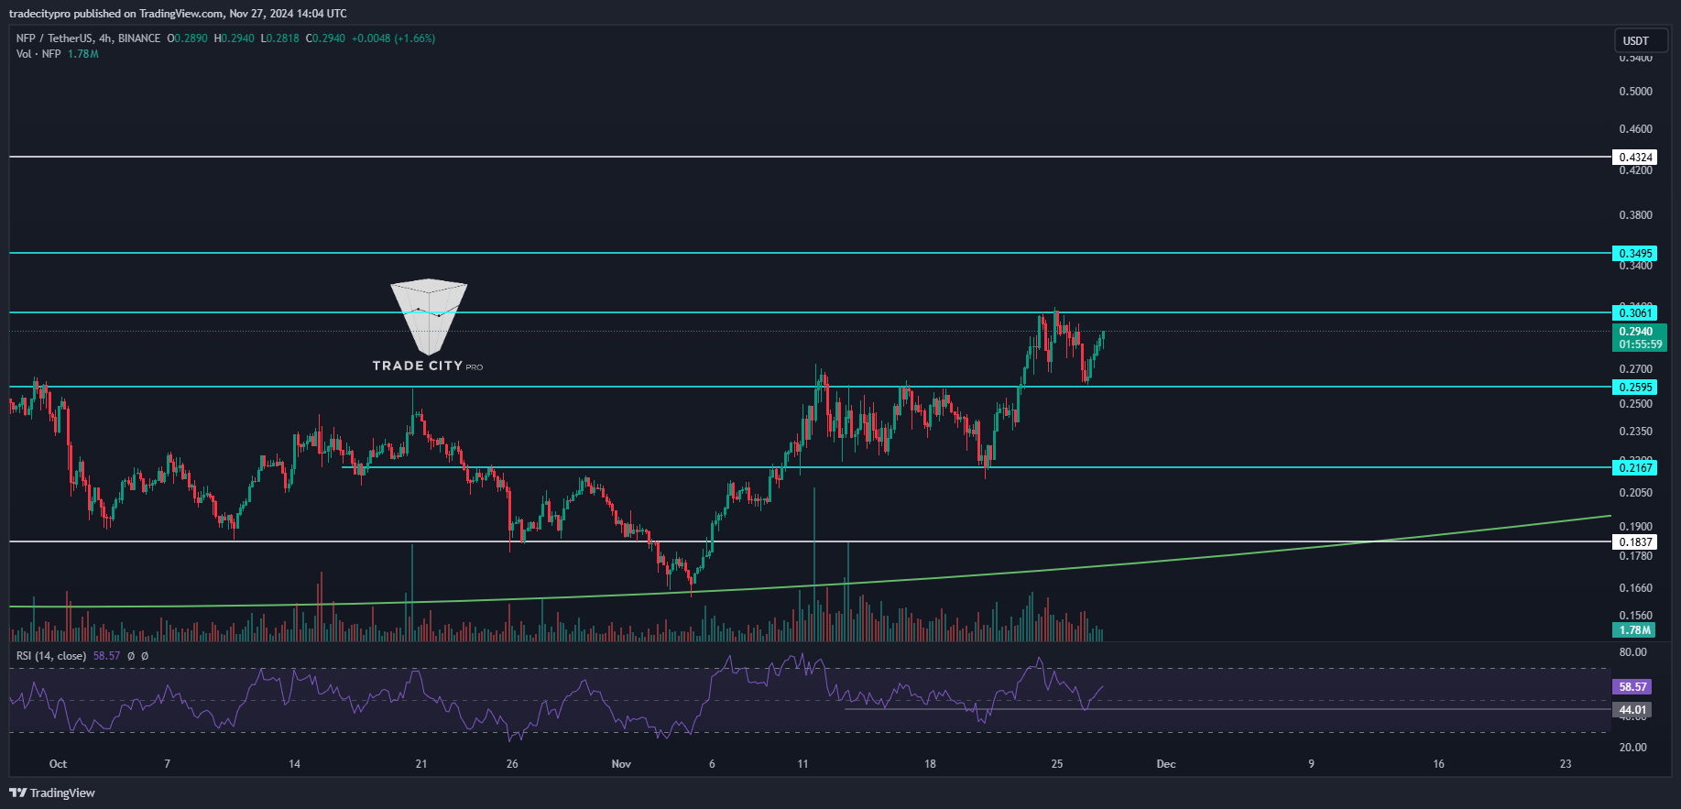Click the 44.01 RSI level label
This screenshot has width=1681, height=809.
pos(1632,710)
